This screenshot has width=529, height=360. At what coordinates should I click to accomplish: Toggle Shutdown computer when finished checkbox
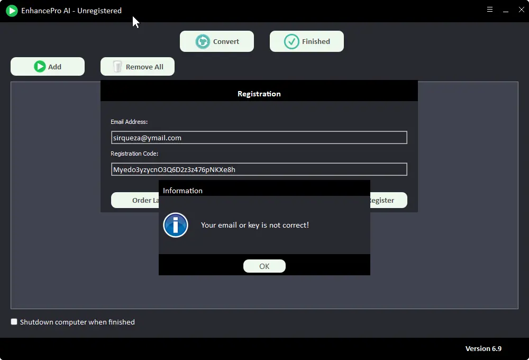click(14, 321)
